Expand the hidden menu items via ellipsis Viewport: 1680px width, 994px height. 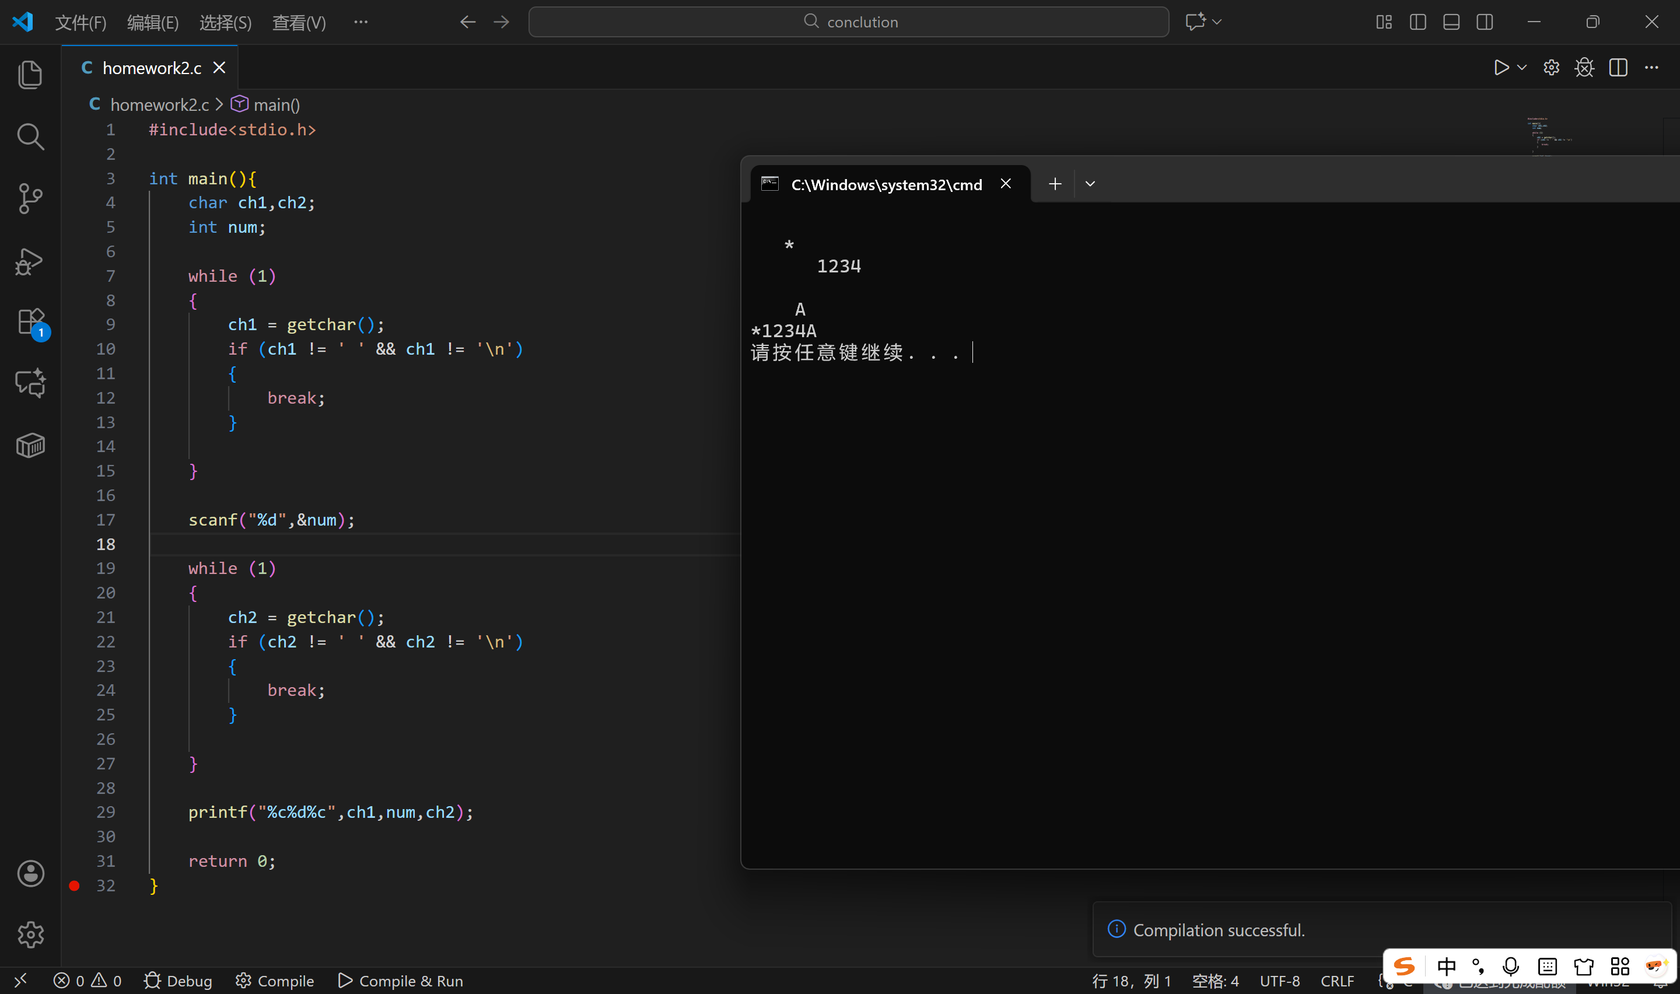tap(361, 22)
